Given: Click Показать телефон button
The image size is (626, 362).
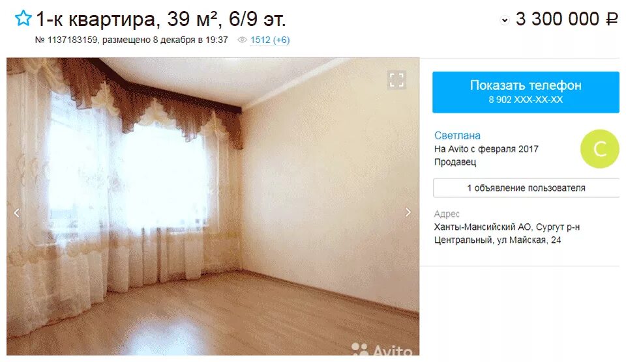Looking at the screenshot, I should click(526, 92).
